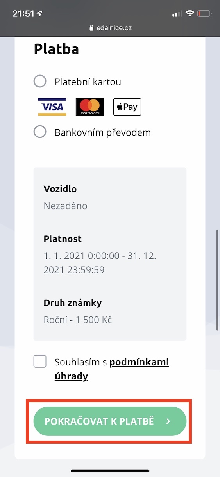Choose the Bankovním převodem radio button
Image resolution: width=220 pixels, height=477 pixels.
tap(40, 132)
